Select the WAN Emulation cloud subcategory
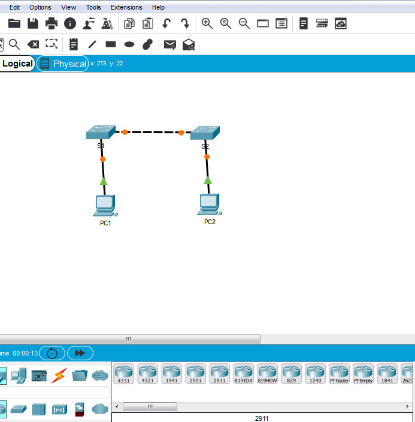This screenshot has width=415, height=422. [100, 409]
